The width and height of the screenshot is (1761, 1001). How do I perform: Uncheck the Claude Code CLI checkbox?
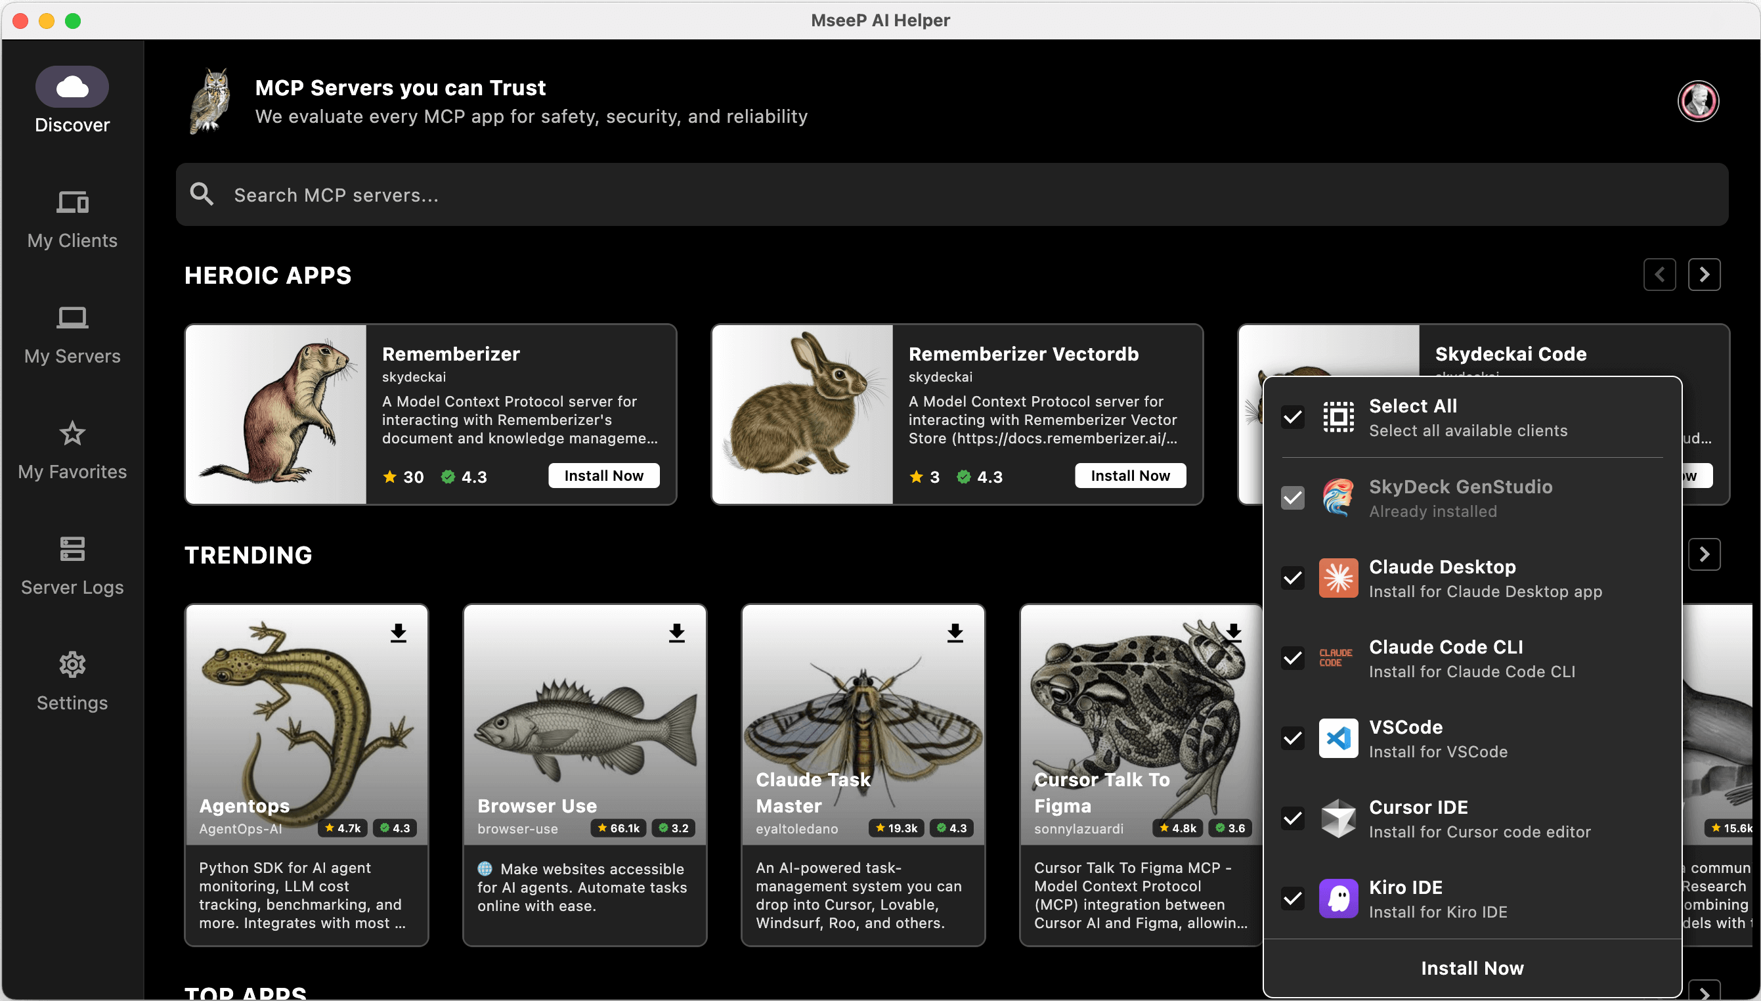[1293, 658]
